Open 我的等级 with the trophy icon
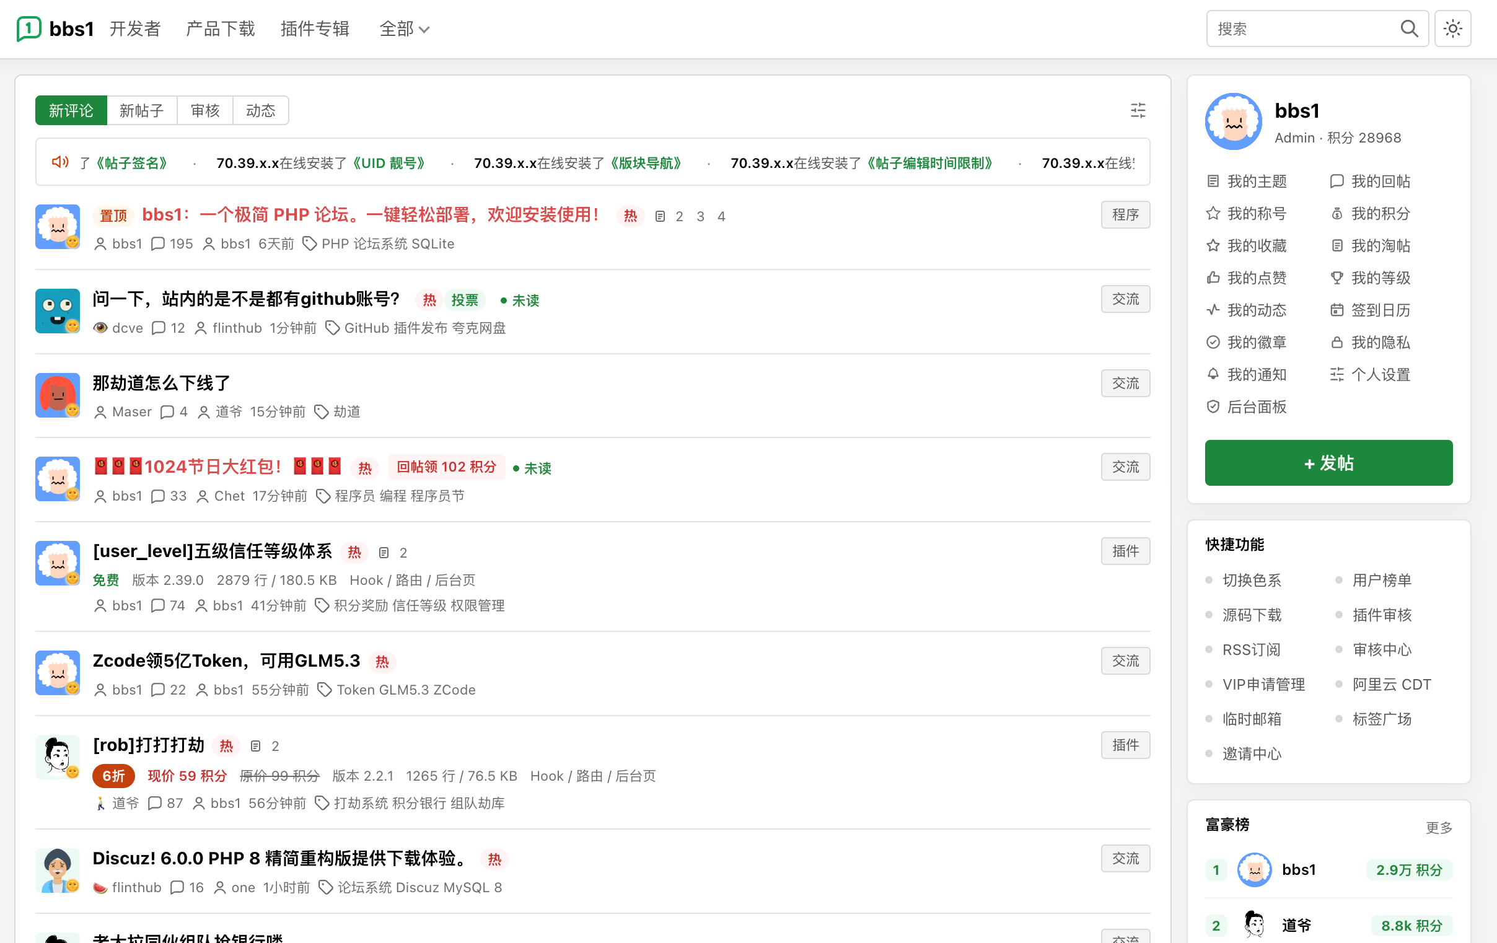 tap(1370, 278)
